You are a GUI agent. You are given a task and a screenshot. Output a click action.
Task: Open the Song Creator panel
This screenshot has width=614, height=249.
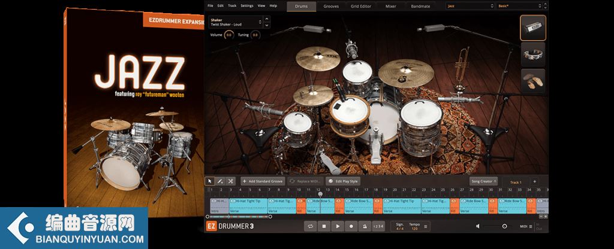pos(484,181)
